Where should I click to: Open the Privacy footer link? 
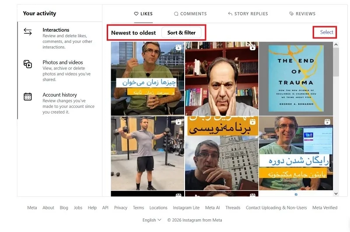(x=121, y=208)
